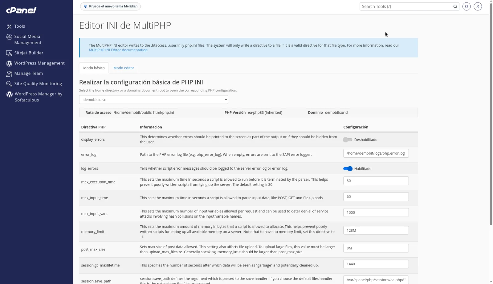Open Manage Team sidebar link
Screen dimensions: 493x284
[x=28, y=73]
